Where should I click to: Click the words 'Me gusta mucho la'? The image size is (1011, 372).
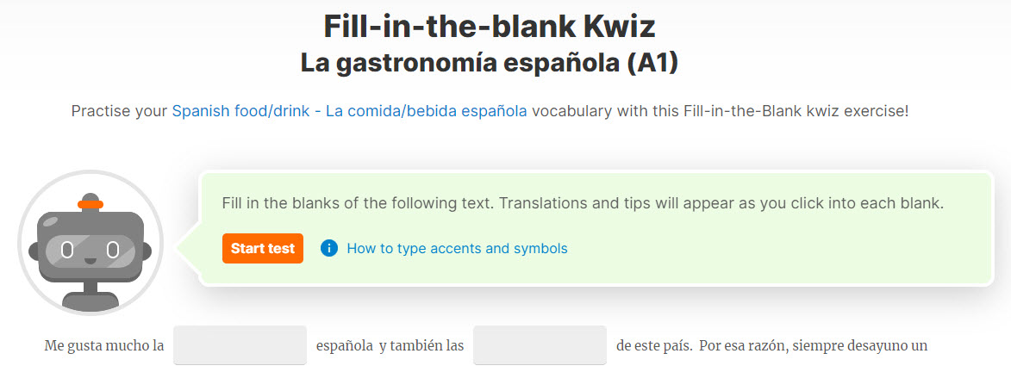(x=103, y=345)
